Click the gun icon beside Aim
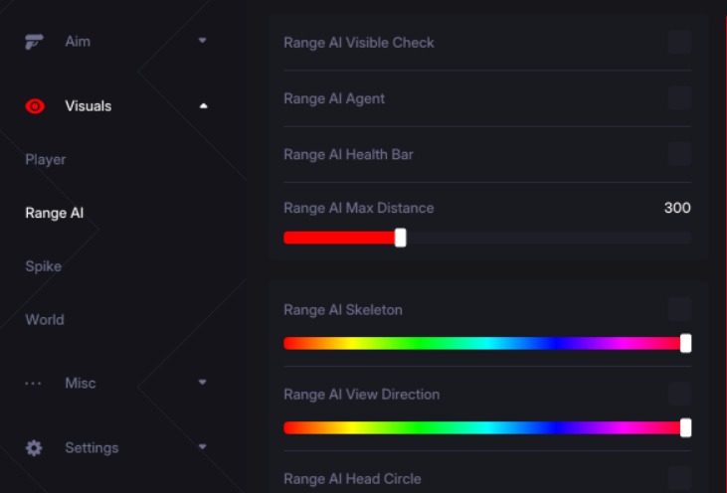The width and height of the screenshot is (727, 493). click(x=34, y=41)
